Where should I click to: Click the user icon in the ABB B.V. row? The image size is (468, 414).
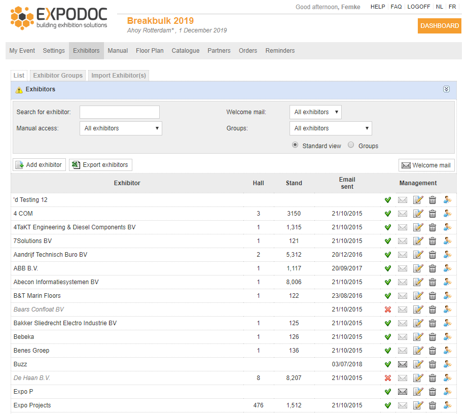click(447, 268)
